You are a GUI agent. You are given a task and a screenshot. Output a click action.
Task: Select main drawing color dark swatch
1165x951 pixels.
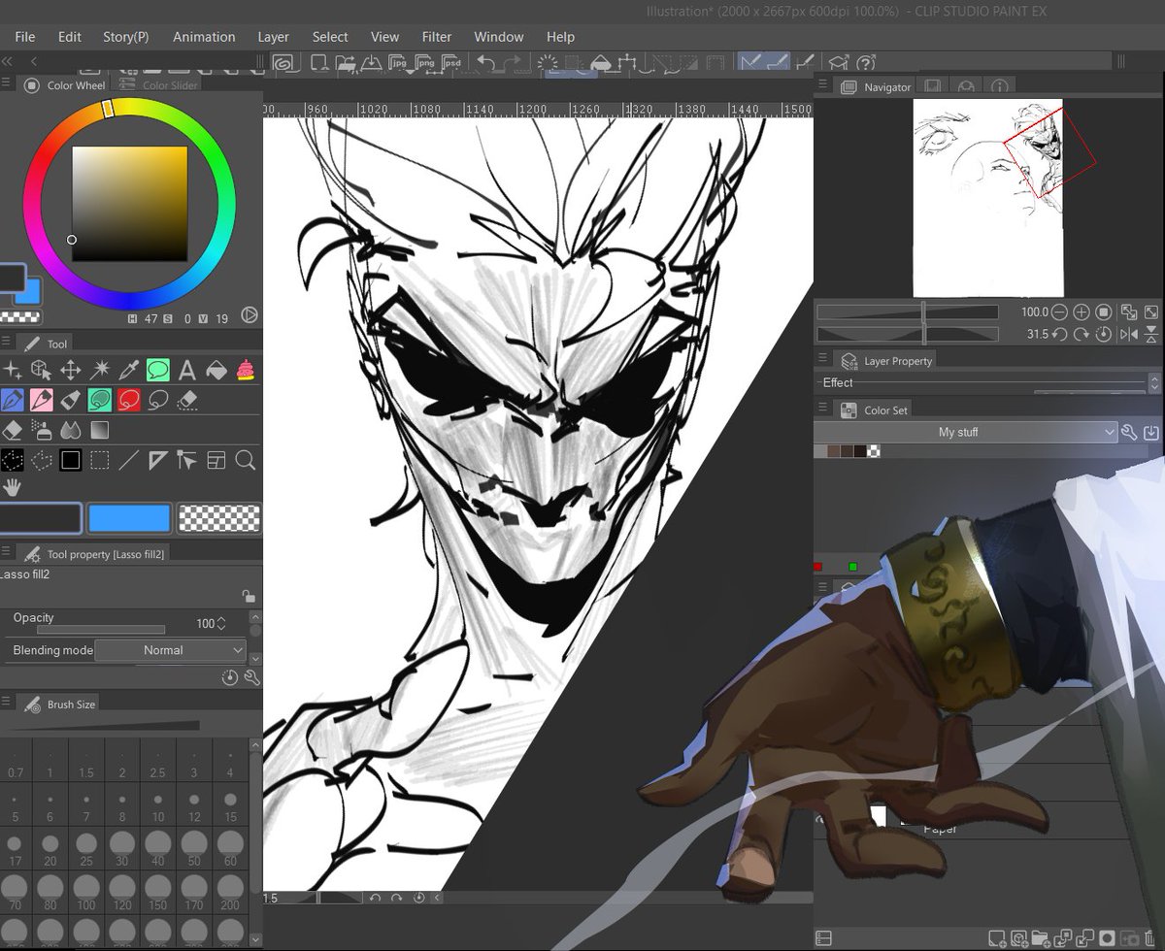click(40, 518)
